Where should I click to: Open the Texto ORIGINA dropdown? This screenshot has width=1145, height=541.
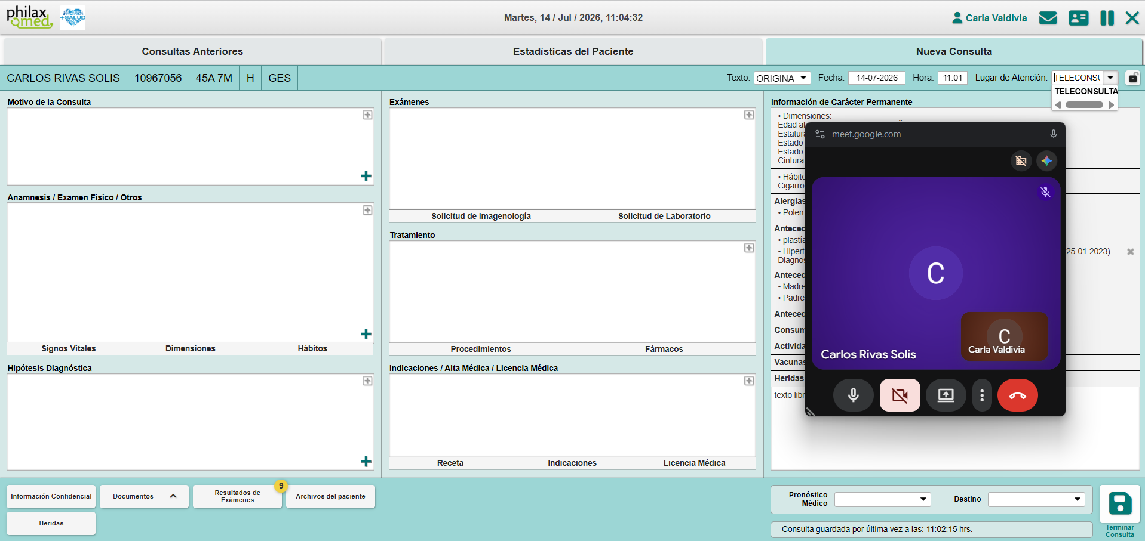coord(782,78)
